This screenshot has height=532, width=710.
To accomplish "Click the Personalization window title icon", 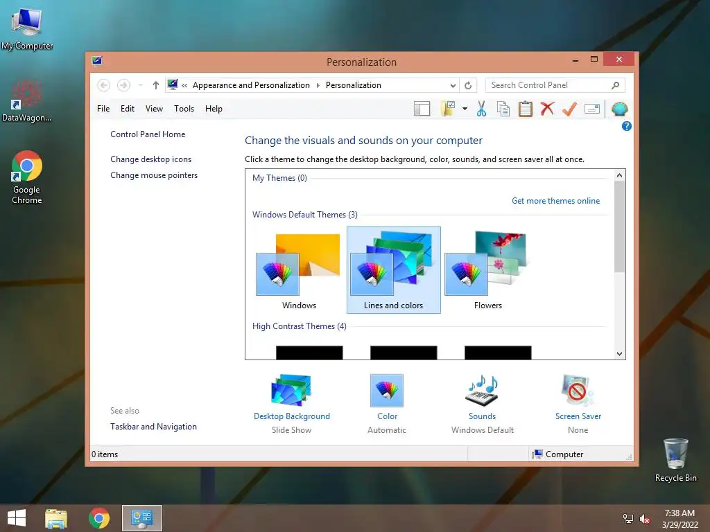I will tap(97, 61).
